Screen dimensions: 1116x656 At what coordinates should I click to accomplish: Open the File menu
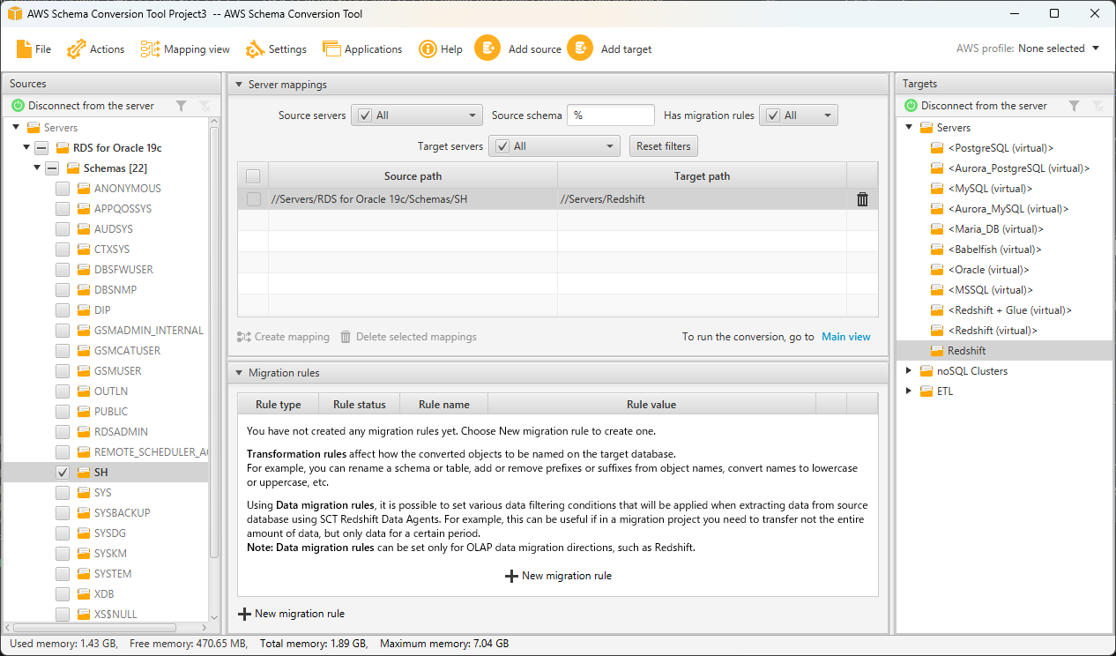(x=33, y=49)
